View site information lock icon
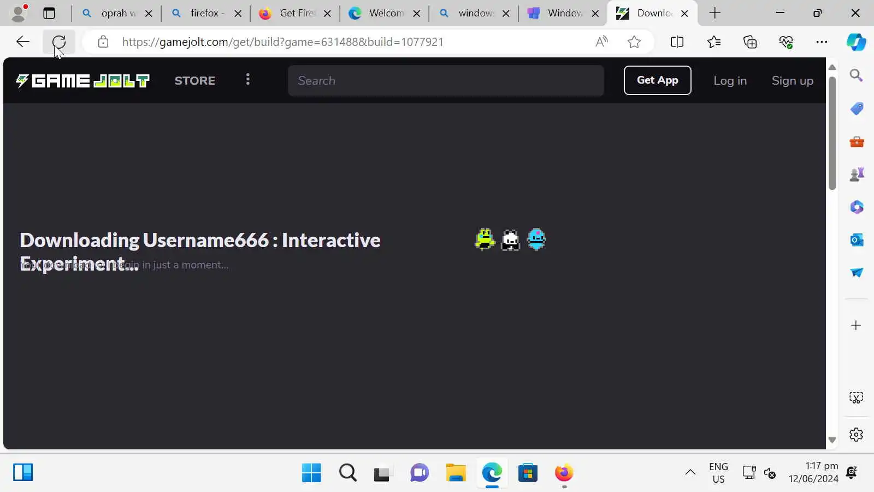The image size is (874, 492). click(103, 42)
